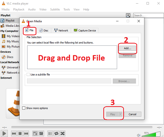Toggle fullscreen video icon
Image resolution: width=164 pixels, height=137 pixels.
pos(35,133)
